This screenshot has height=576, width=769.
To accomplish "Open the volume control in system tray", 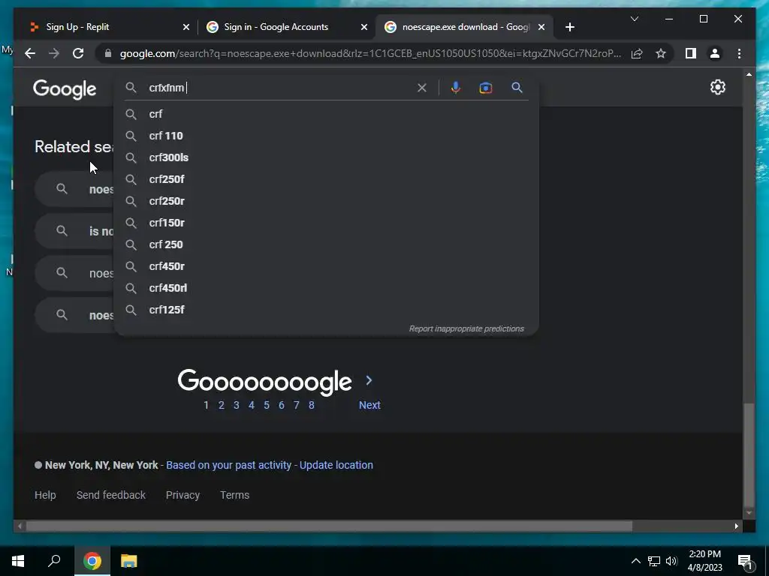I will [x=671, y=561].
